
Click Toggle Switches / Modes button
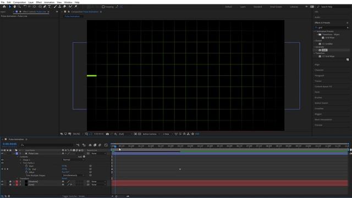click(74, 196)
